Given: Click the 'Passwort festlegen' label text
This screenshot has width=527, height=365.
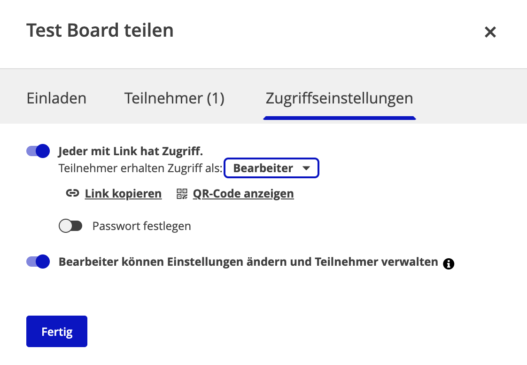Looking at the screenshot, I should (x=141, y=226).
